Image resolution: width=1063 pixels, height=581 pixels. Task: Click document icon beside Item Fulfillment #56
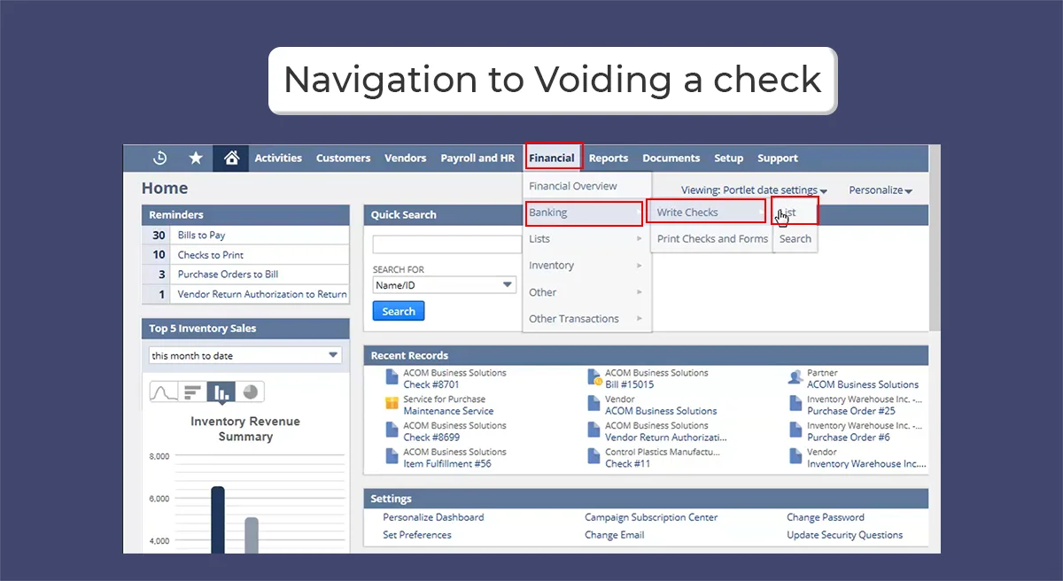pyautogui.click(x=392, y=457)
